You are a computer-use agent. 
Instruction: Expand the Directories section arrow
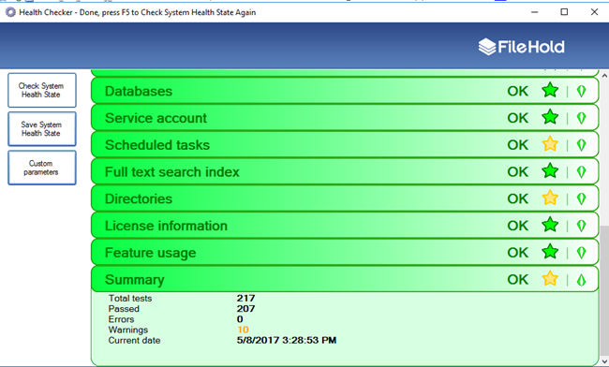pos(581,198)
